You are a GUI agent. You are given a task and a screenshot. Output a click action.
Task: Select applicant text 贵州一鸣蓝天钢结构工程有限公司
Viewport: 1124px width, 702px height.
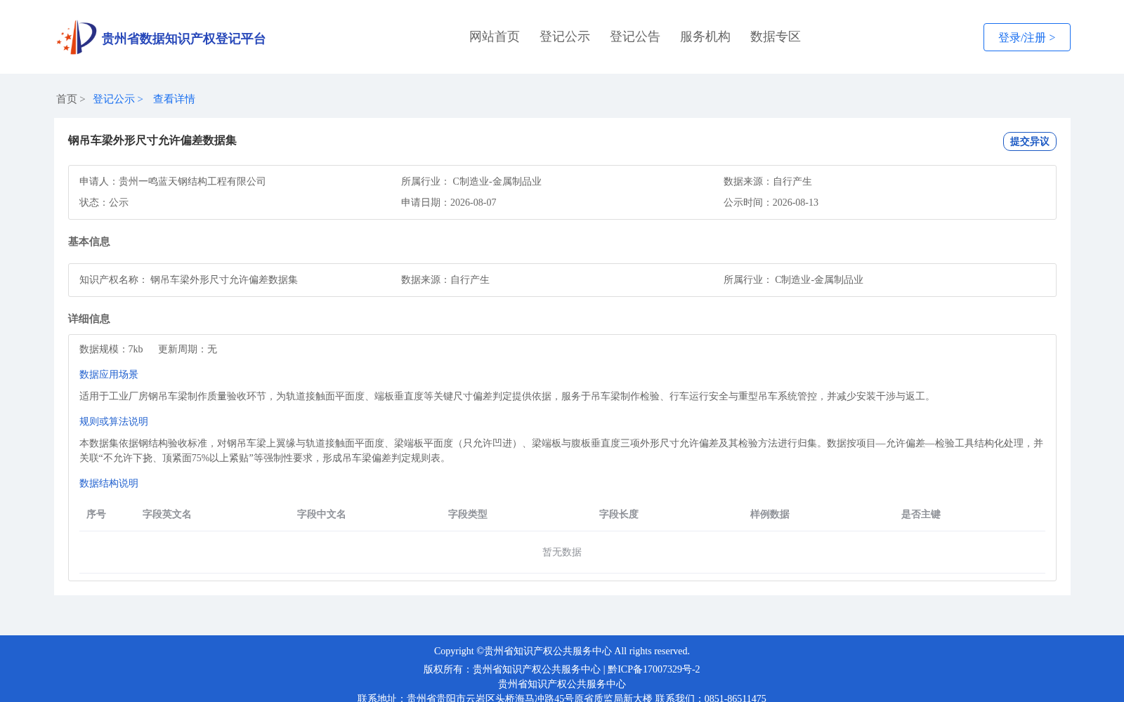(192, 181)
